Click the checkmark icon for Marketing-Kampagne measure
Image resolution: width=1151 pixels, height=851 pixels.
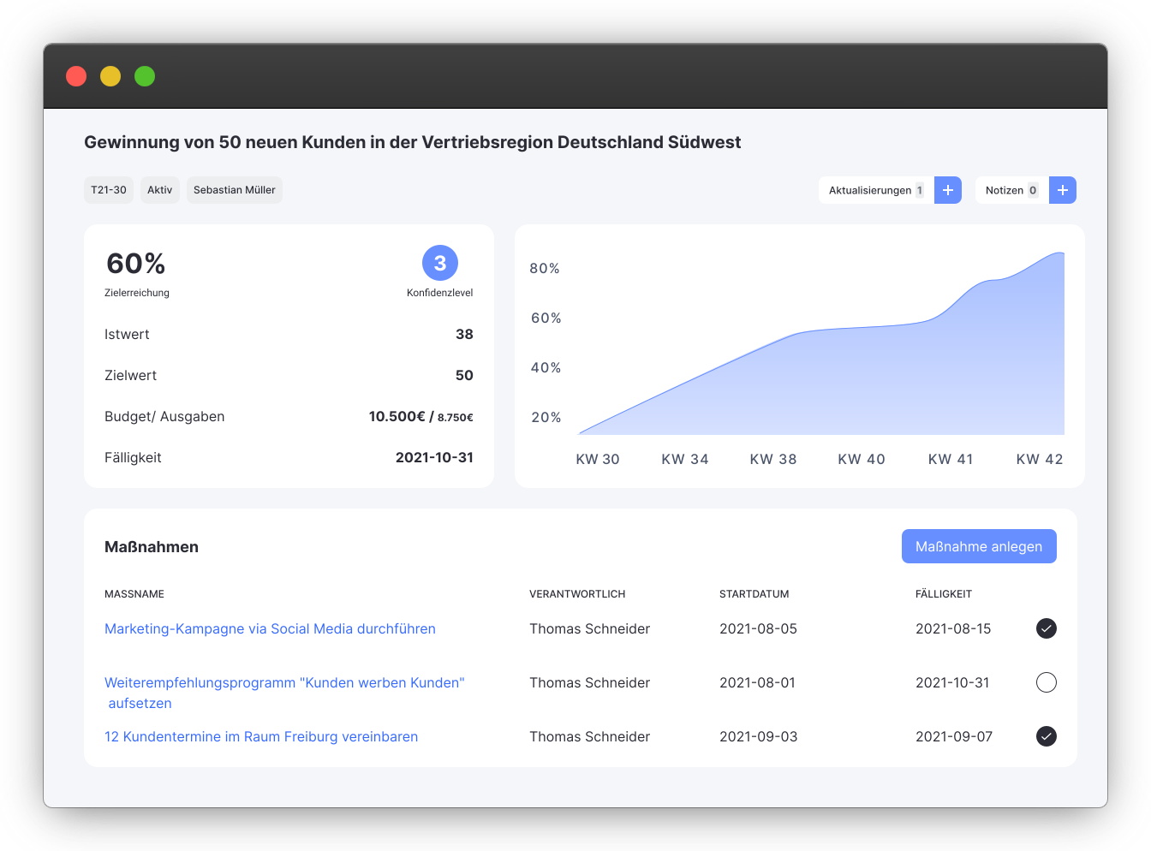[1046, 628]
